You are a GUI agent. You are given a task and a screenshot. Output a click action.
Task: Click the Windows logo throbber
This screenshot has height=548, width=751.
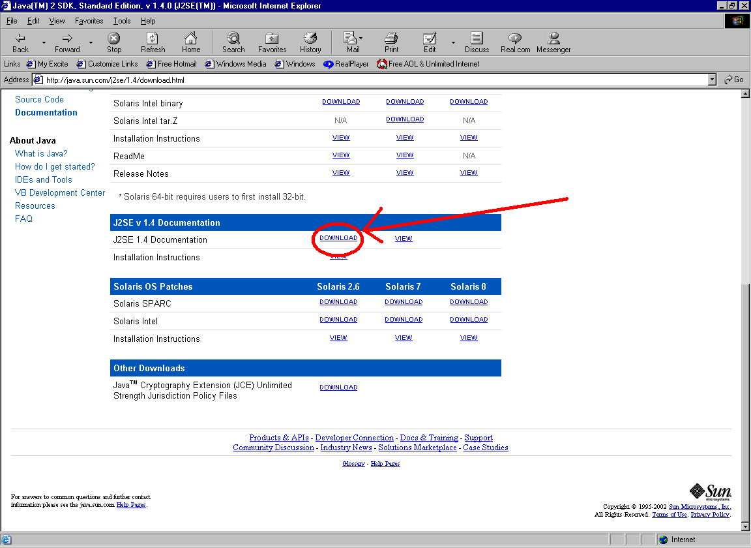737,21
